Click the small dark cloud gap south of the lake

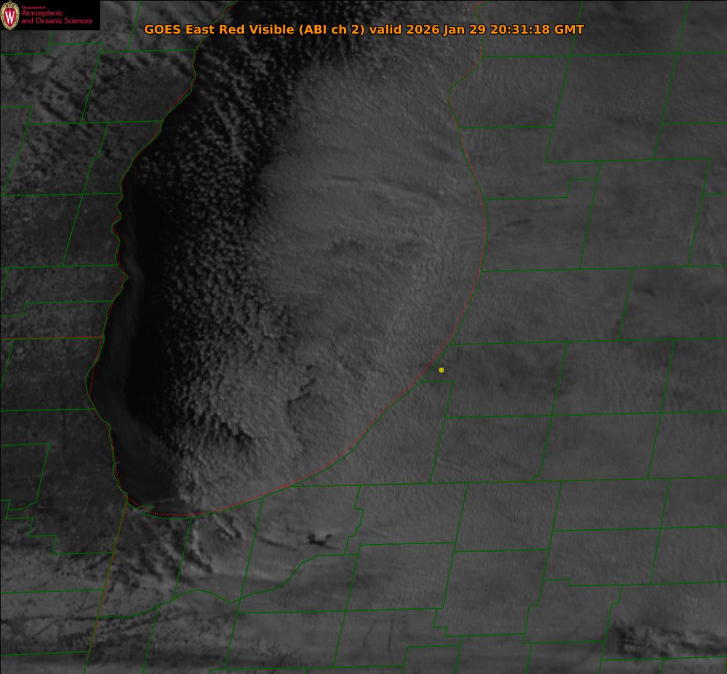320,540
